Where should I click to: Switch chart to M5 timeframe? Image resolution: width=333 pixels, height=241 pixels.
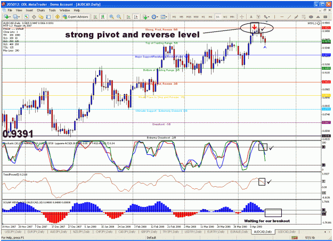(x=181, y=17)
